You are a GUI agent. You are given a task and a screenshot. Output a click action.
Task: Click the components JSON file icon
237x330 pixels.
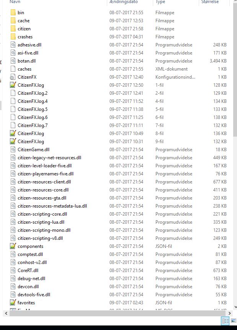(x=13, y=246)
